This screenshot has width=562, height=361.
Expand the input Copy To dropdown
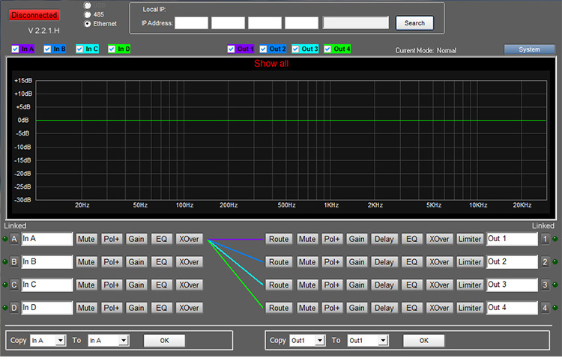coord(124,341)
